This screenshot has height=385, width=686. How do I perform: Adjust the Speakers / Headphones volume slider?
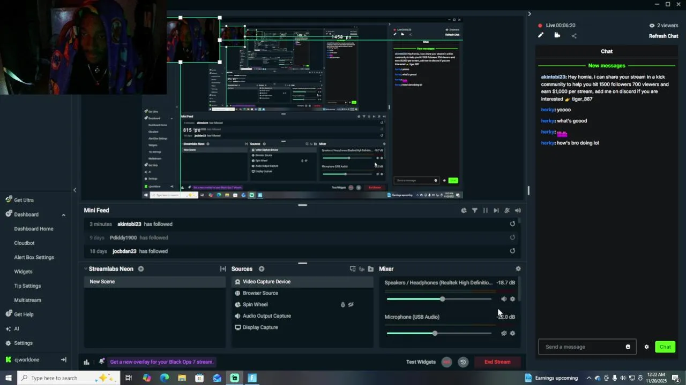439,299
